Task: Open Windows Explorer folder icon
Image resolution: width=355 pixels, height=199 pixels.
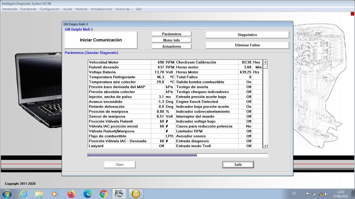Action: click(x=39, y=194)
